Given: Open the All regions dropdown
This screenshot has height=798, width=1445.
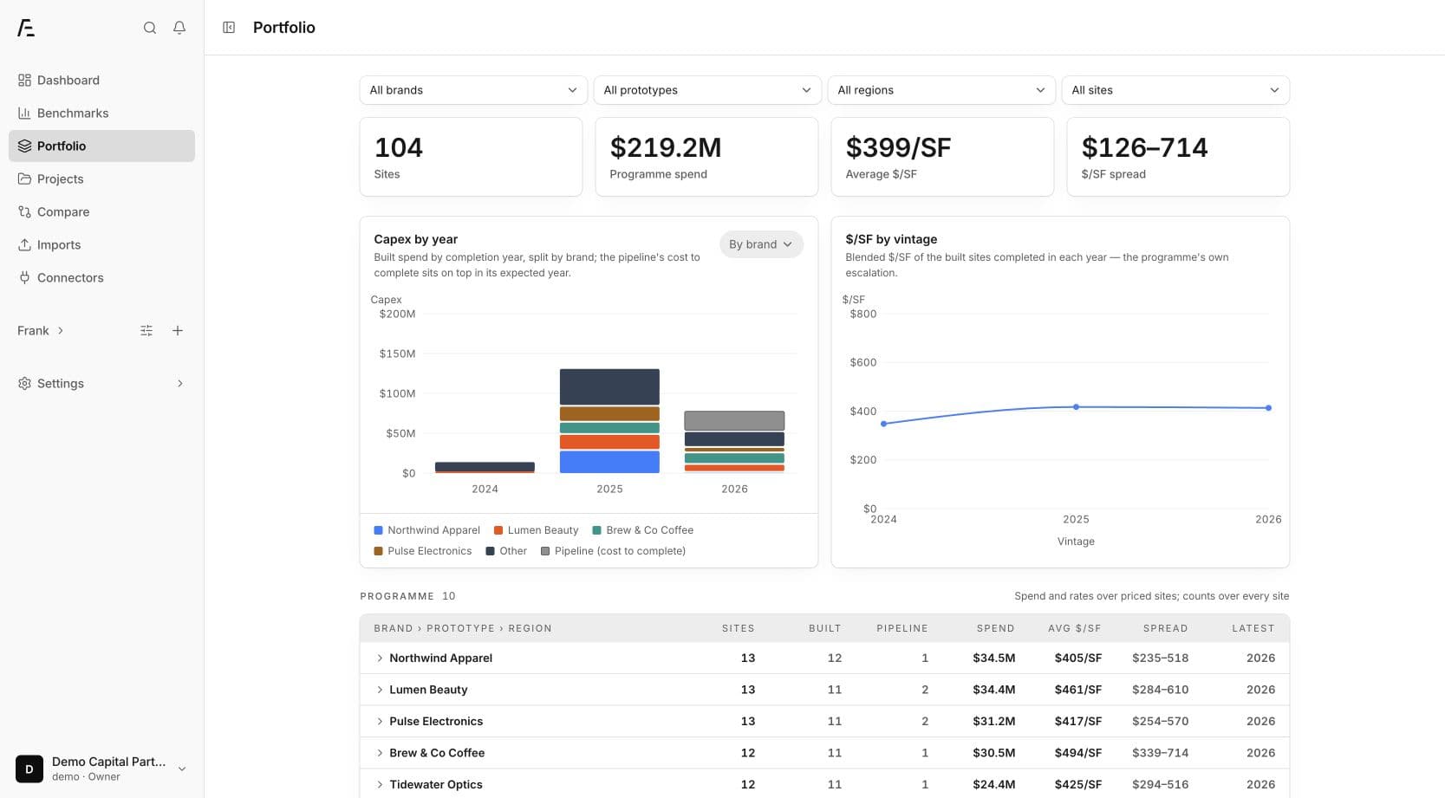Looking at the screenshot, I should [x=941, y=90].
